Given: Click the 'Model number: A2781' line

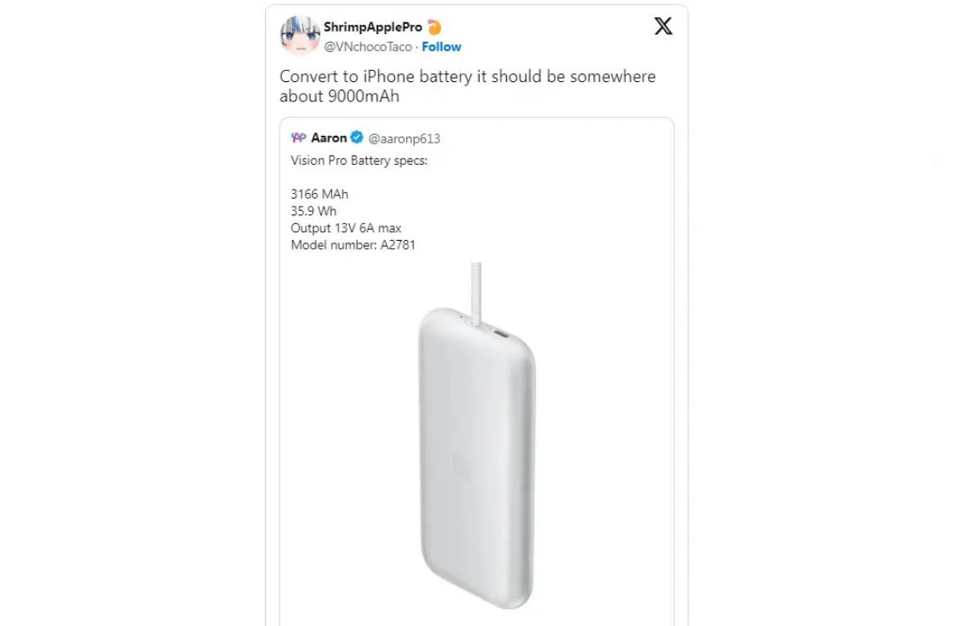Looking at the screenshot, I should coord(352,245).
